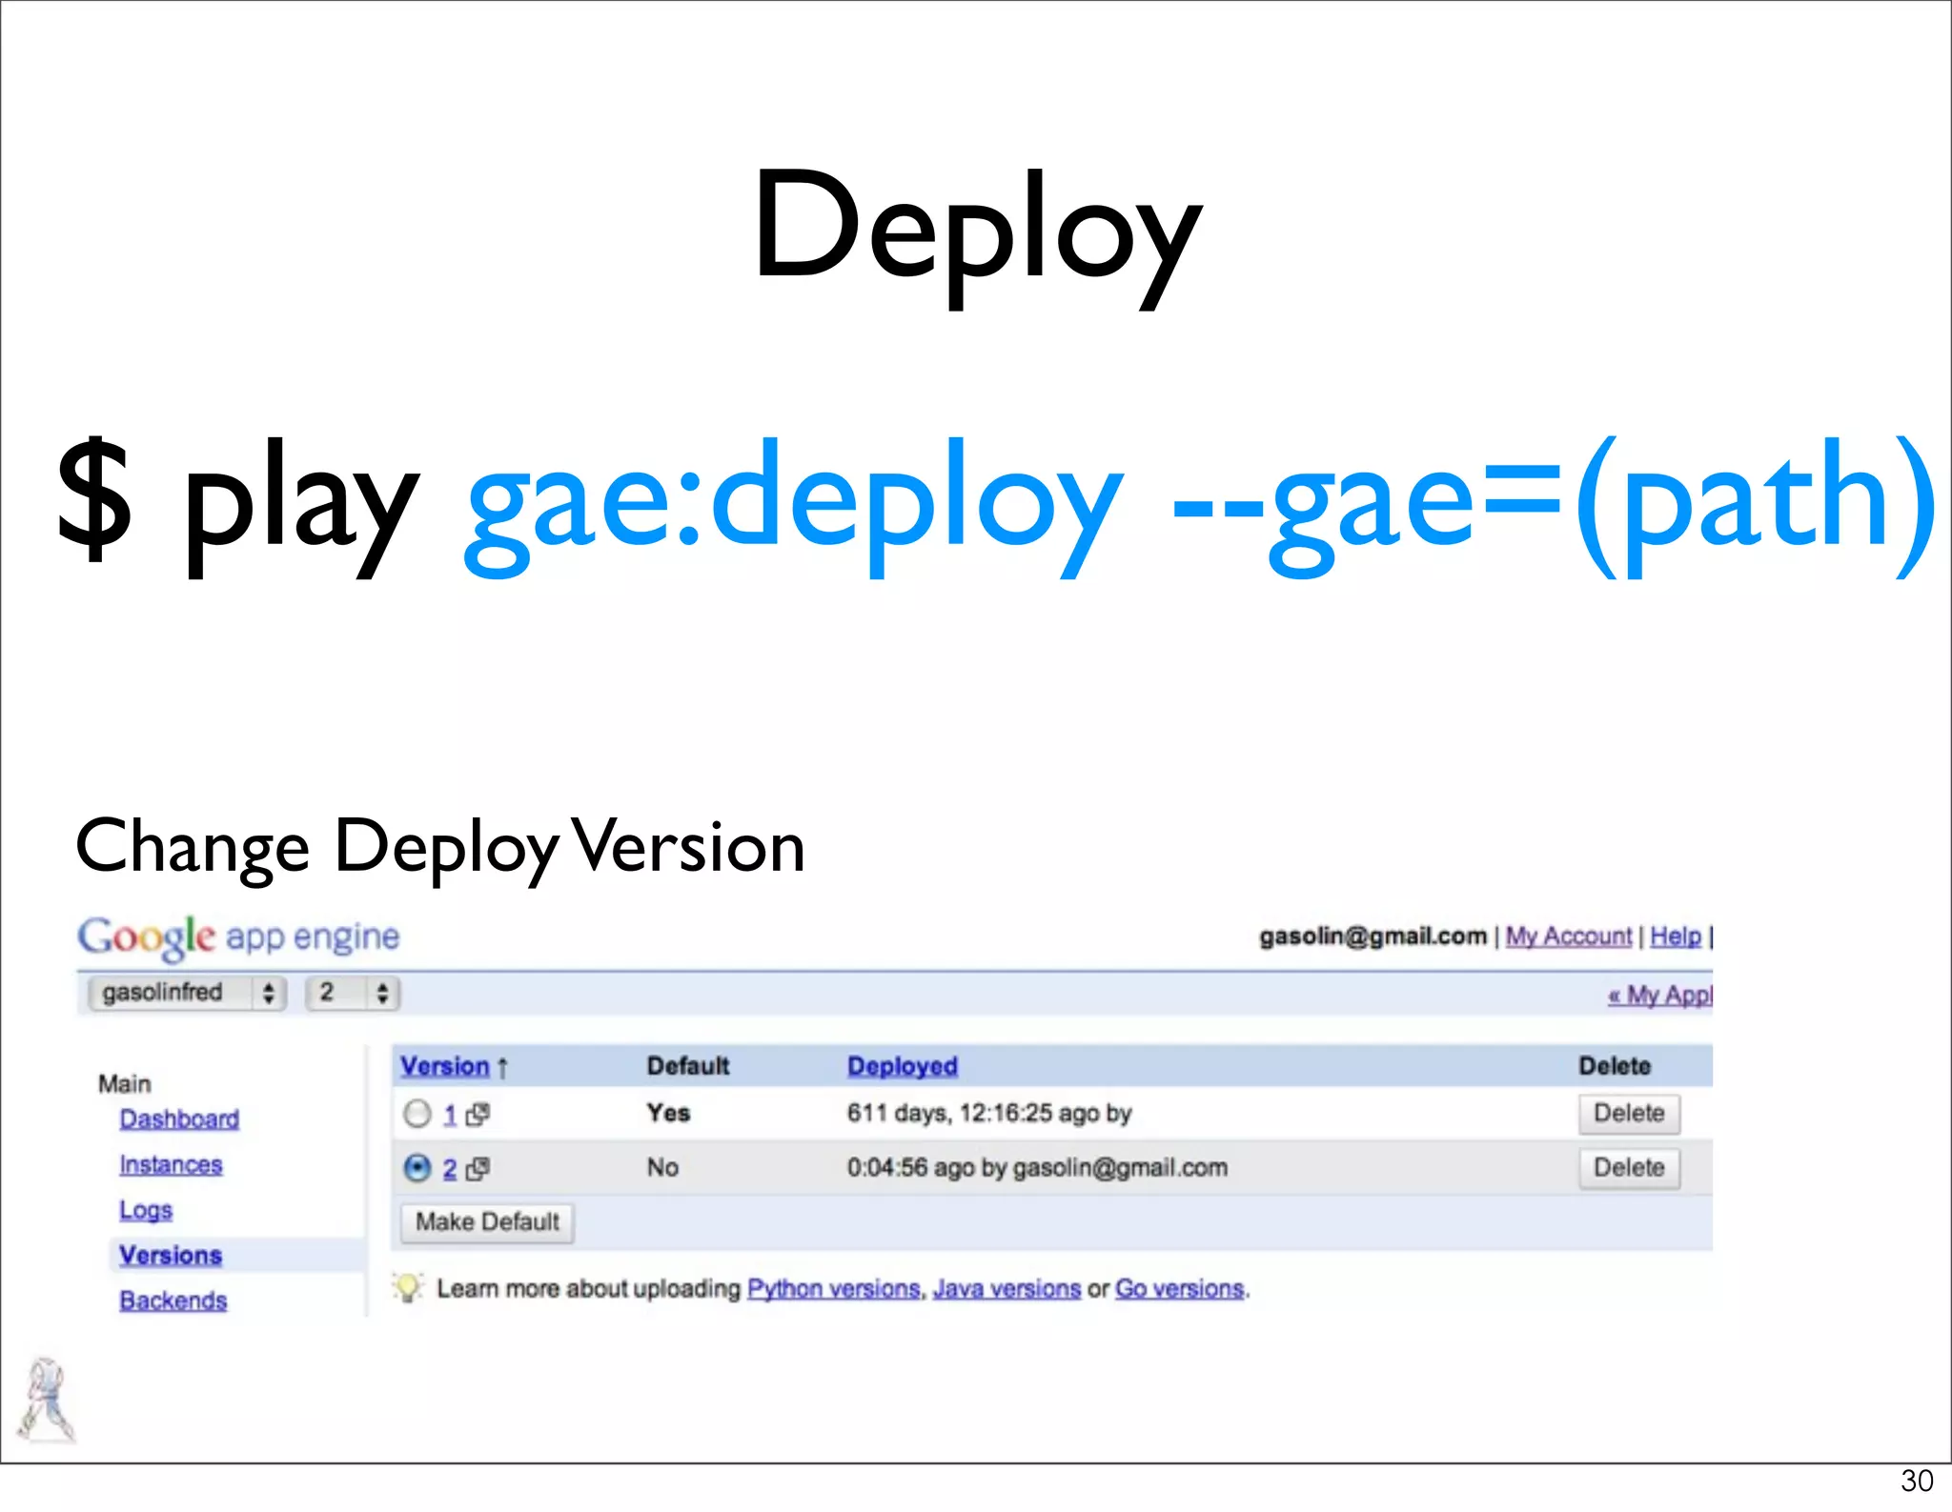This screenshot has width=1952, height=1512.
Task: Select the version 1 radio button
Action: tap(417, 1114)
